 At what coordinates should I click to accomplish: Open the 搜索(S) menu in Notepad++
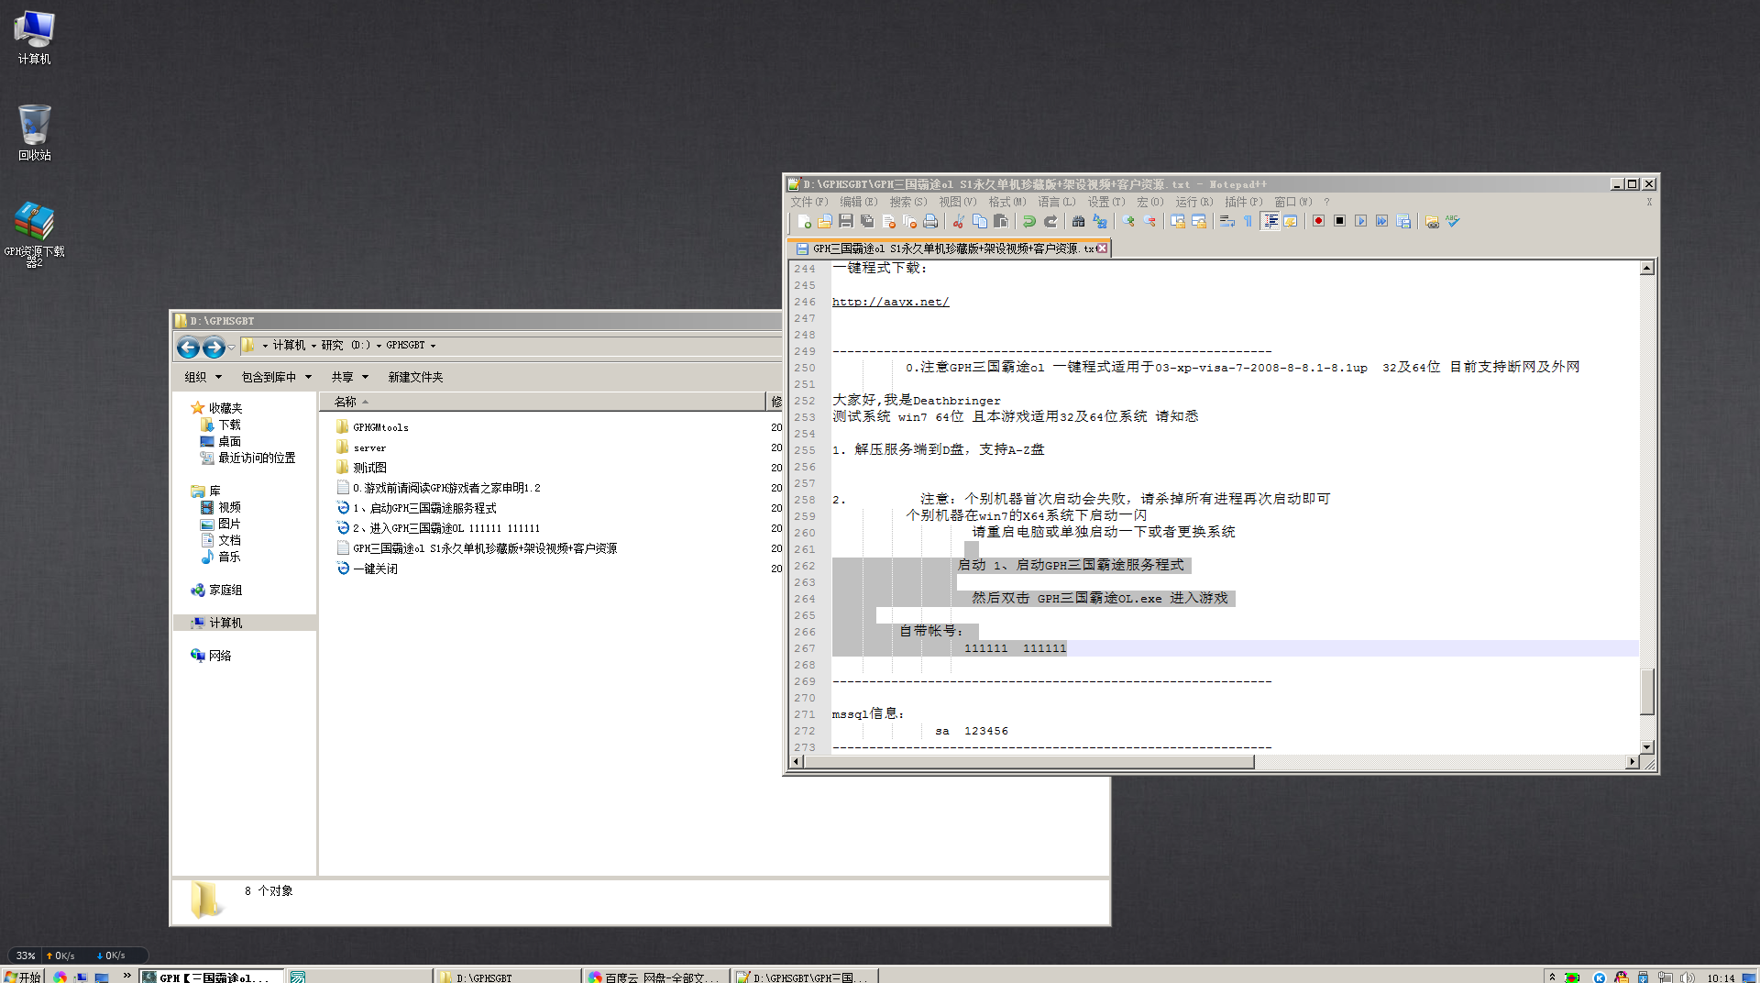tap(907, 202)
